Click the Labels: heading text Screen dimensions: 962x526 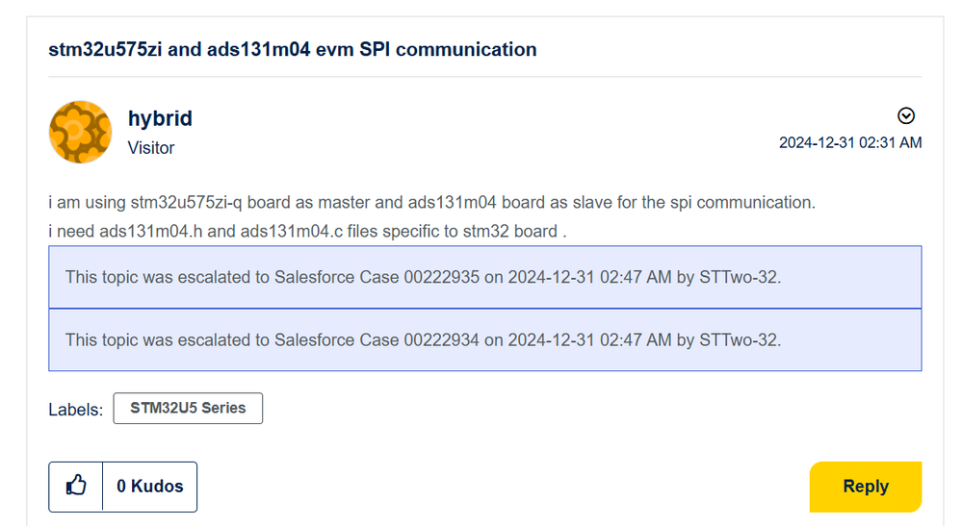click(x=75, y=410)
